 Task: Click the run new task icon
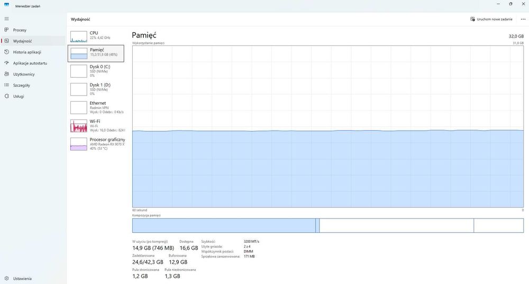tap(472, 19)
